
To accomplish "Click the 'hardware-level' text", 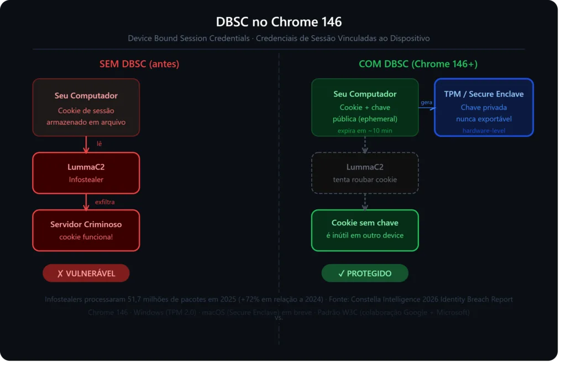I will pos(484,130).
